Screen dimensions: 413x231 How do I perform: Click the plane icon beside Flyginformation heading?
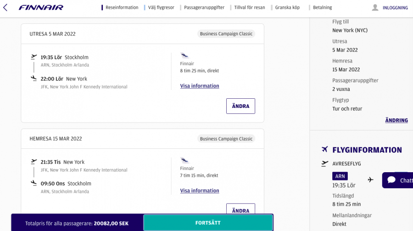pos(325,150)
